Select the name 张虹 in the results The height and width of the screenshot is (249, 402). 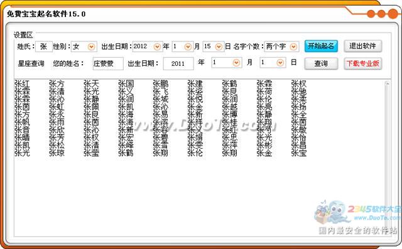57,107
